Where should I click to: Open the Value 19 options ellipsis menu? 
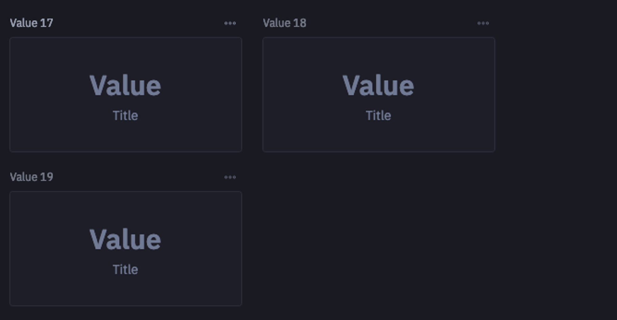(230, 177)
